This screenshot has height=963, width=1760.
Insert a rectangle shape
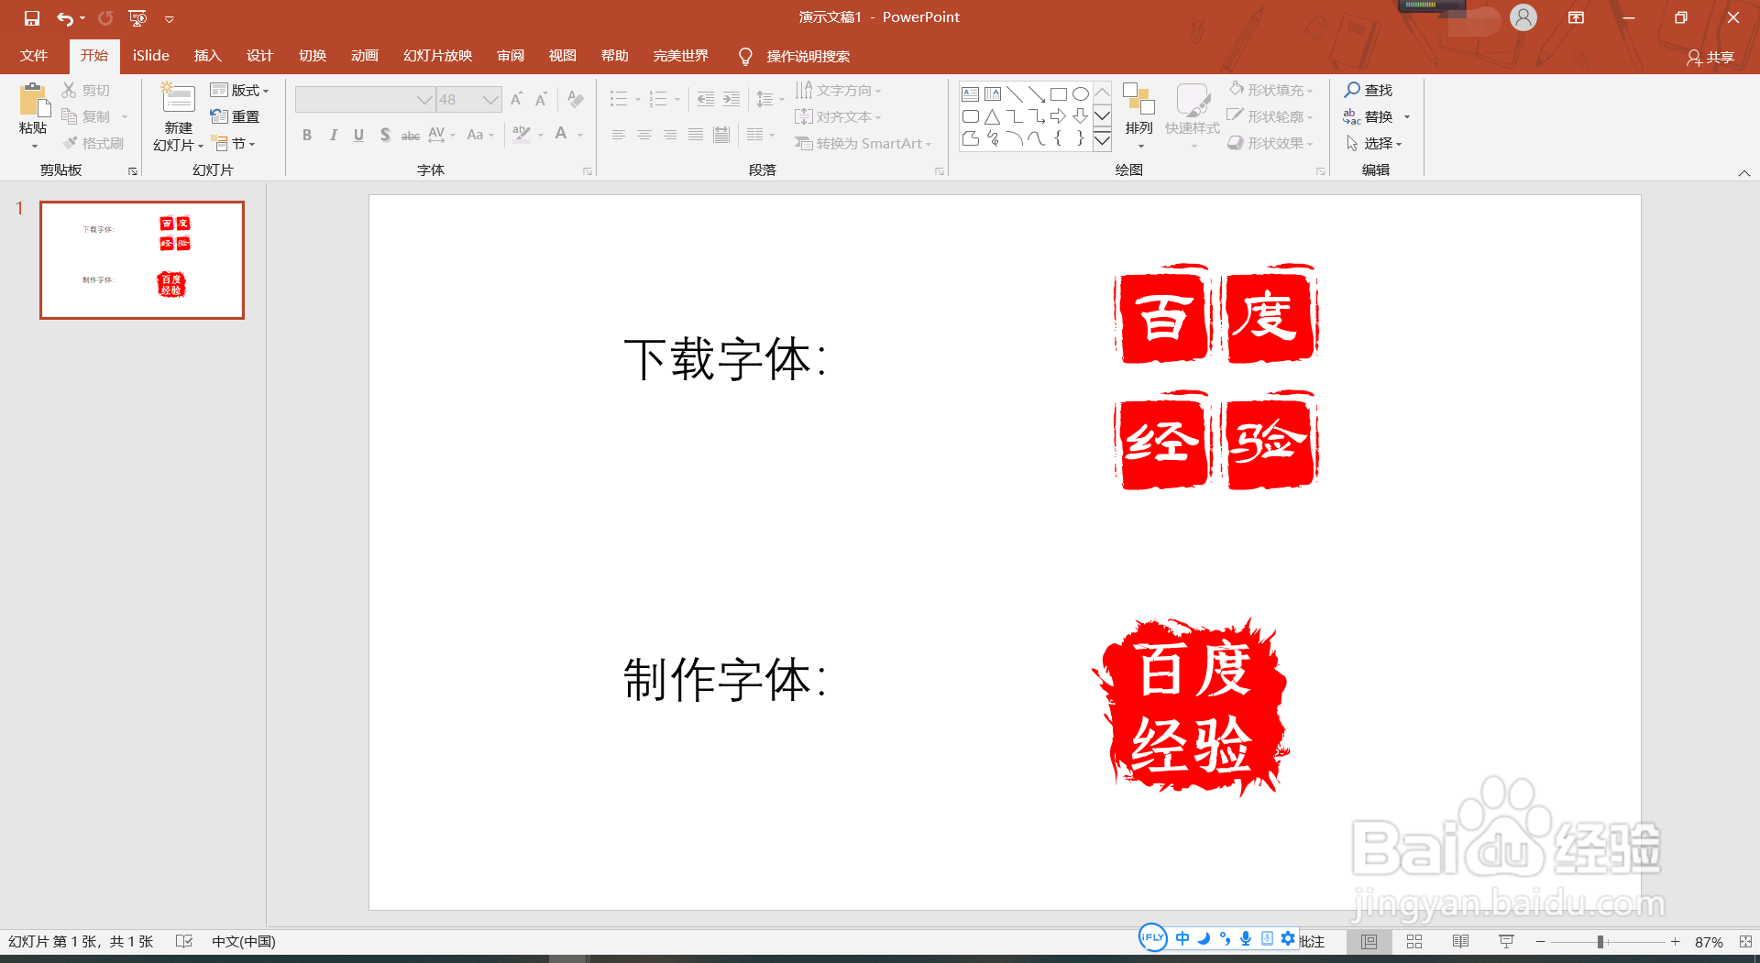coord(1060,93)
